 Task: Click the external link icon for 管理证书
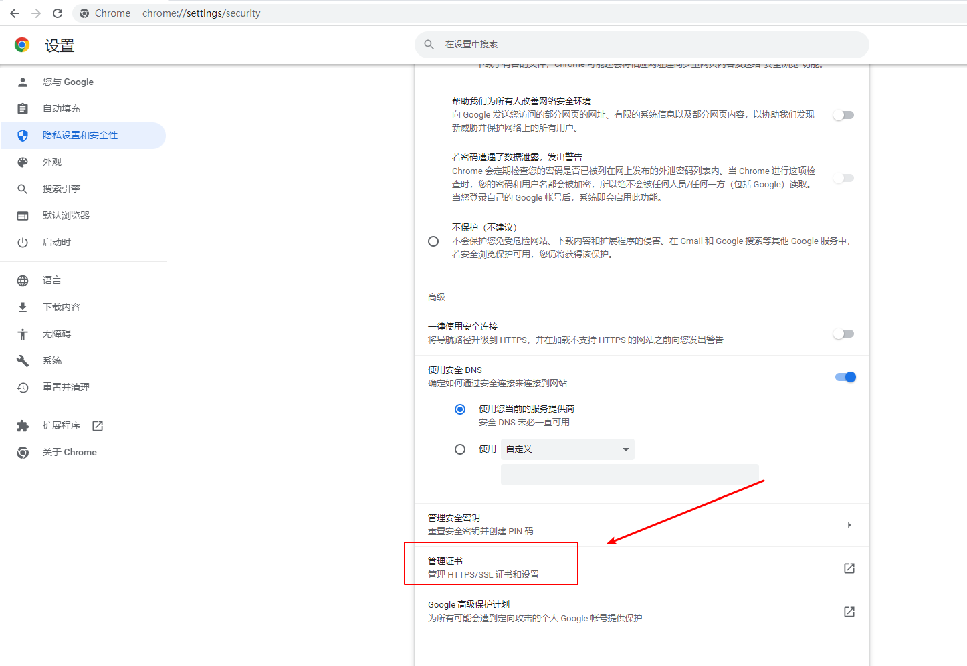[849, 568]
